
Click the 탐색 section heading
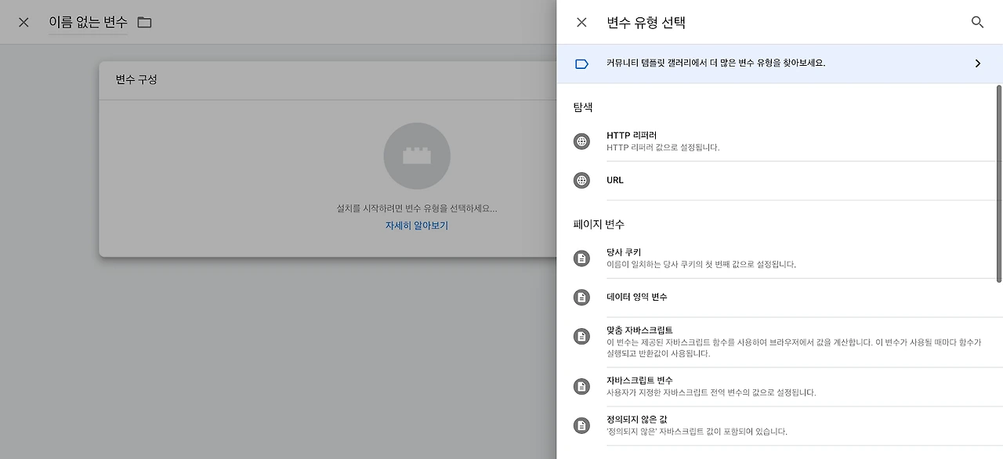click(x=583, y=107)
